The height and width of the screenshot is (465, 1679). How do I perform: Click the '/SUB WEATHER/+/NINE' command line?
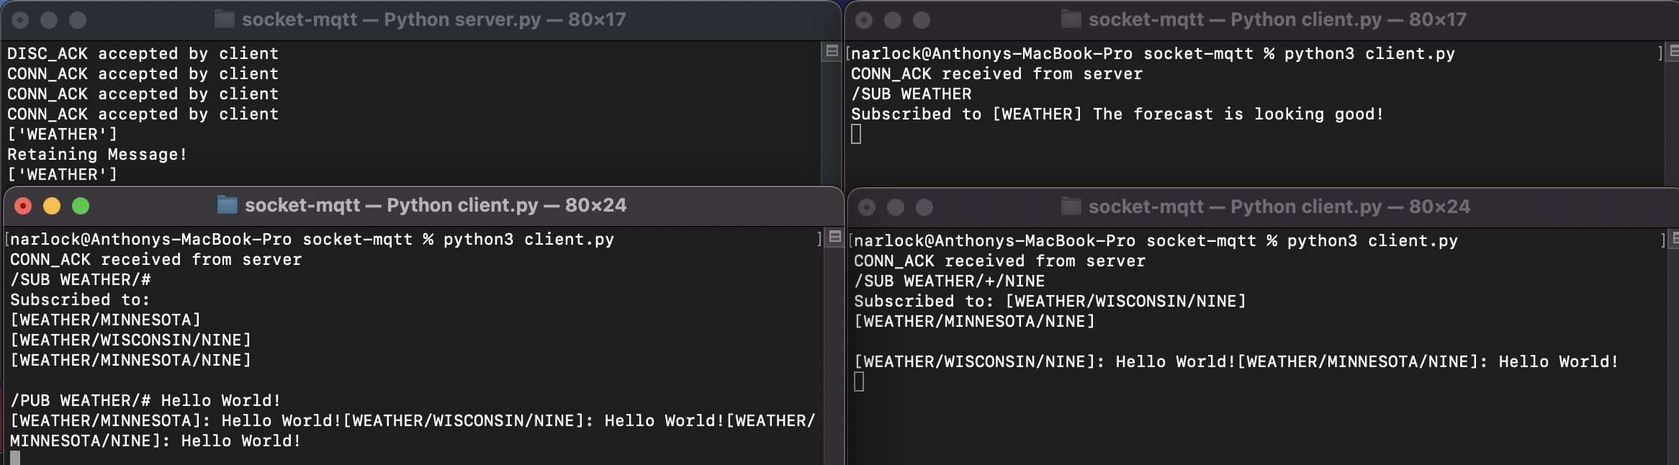[950, 281]
